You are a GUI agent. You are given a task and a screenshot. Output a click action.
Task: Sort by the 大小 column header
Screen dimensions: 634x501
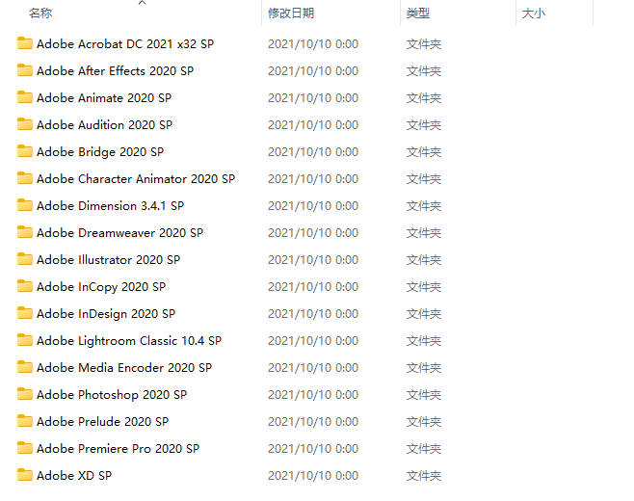point(534,13)
